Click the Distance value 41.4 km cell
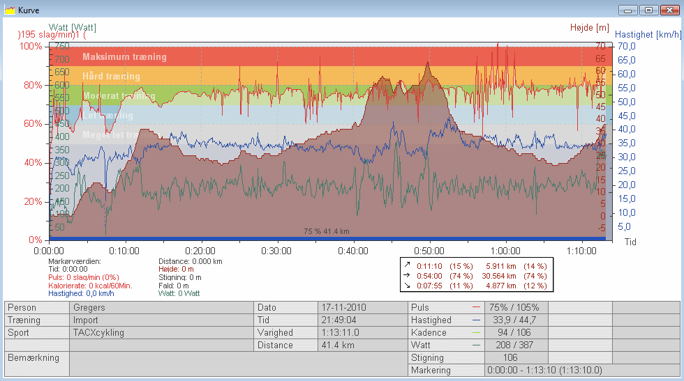684x381 pixels. [x=363, y=345]
